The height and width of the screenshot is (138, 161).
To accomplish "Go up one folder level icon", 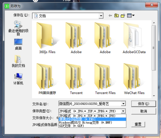I will pyautogui.click(x=117, y=16).
